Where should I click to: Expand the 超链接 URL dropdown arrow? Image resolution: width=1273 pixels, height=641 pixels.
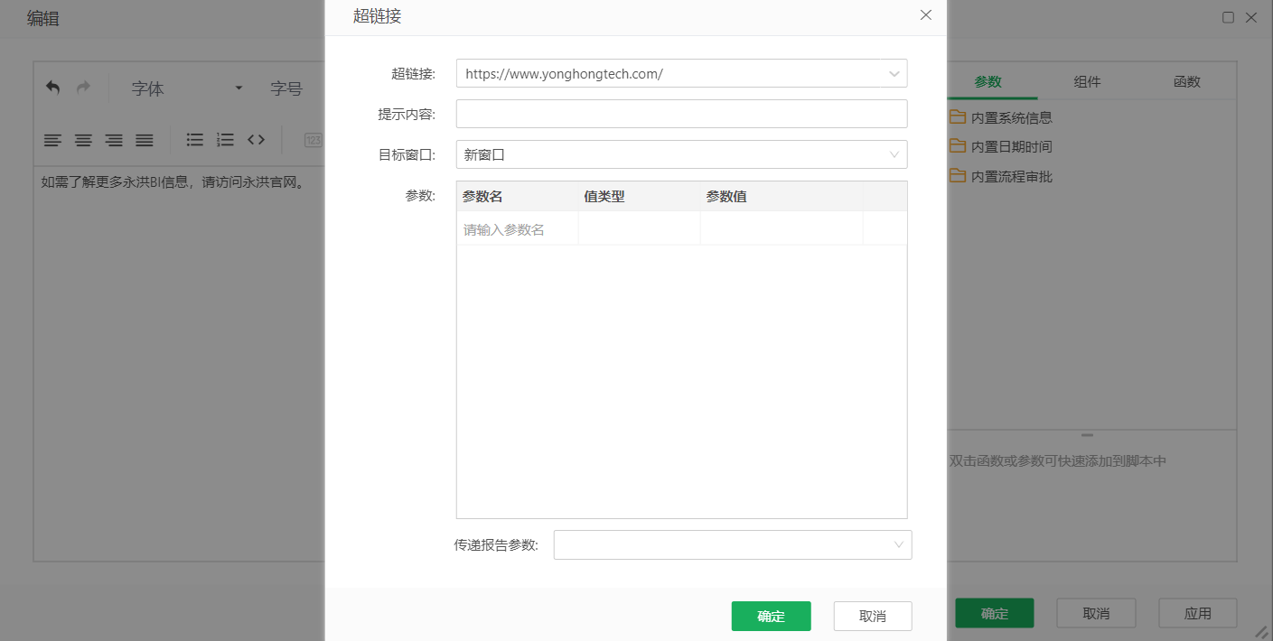click(894, 73)
